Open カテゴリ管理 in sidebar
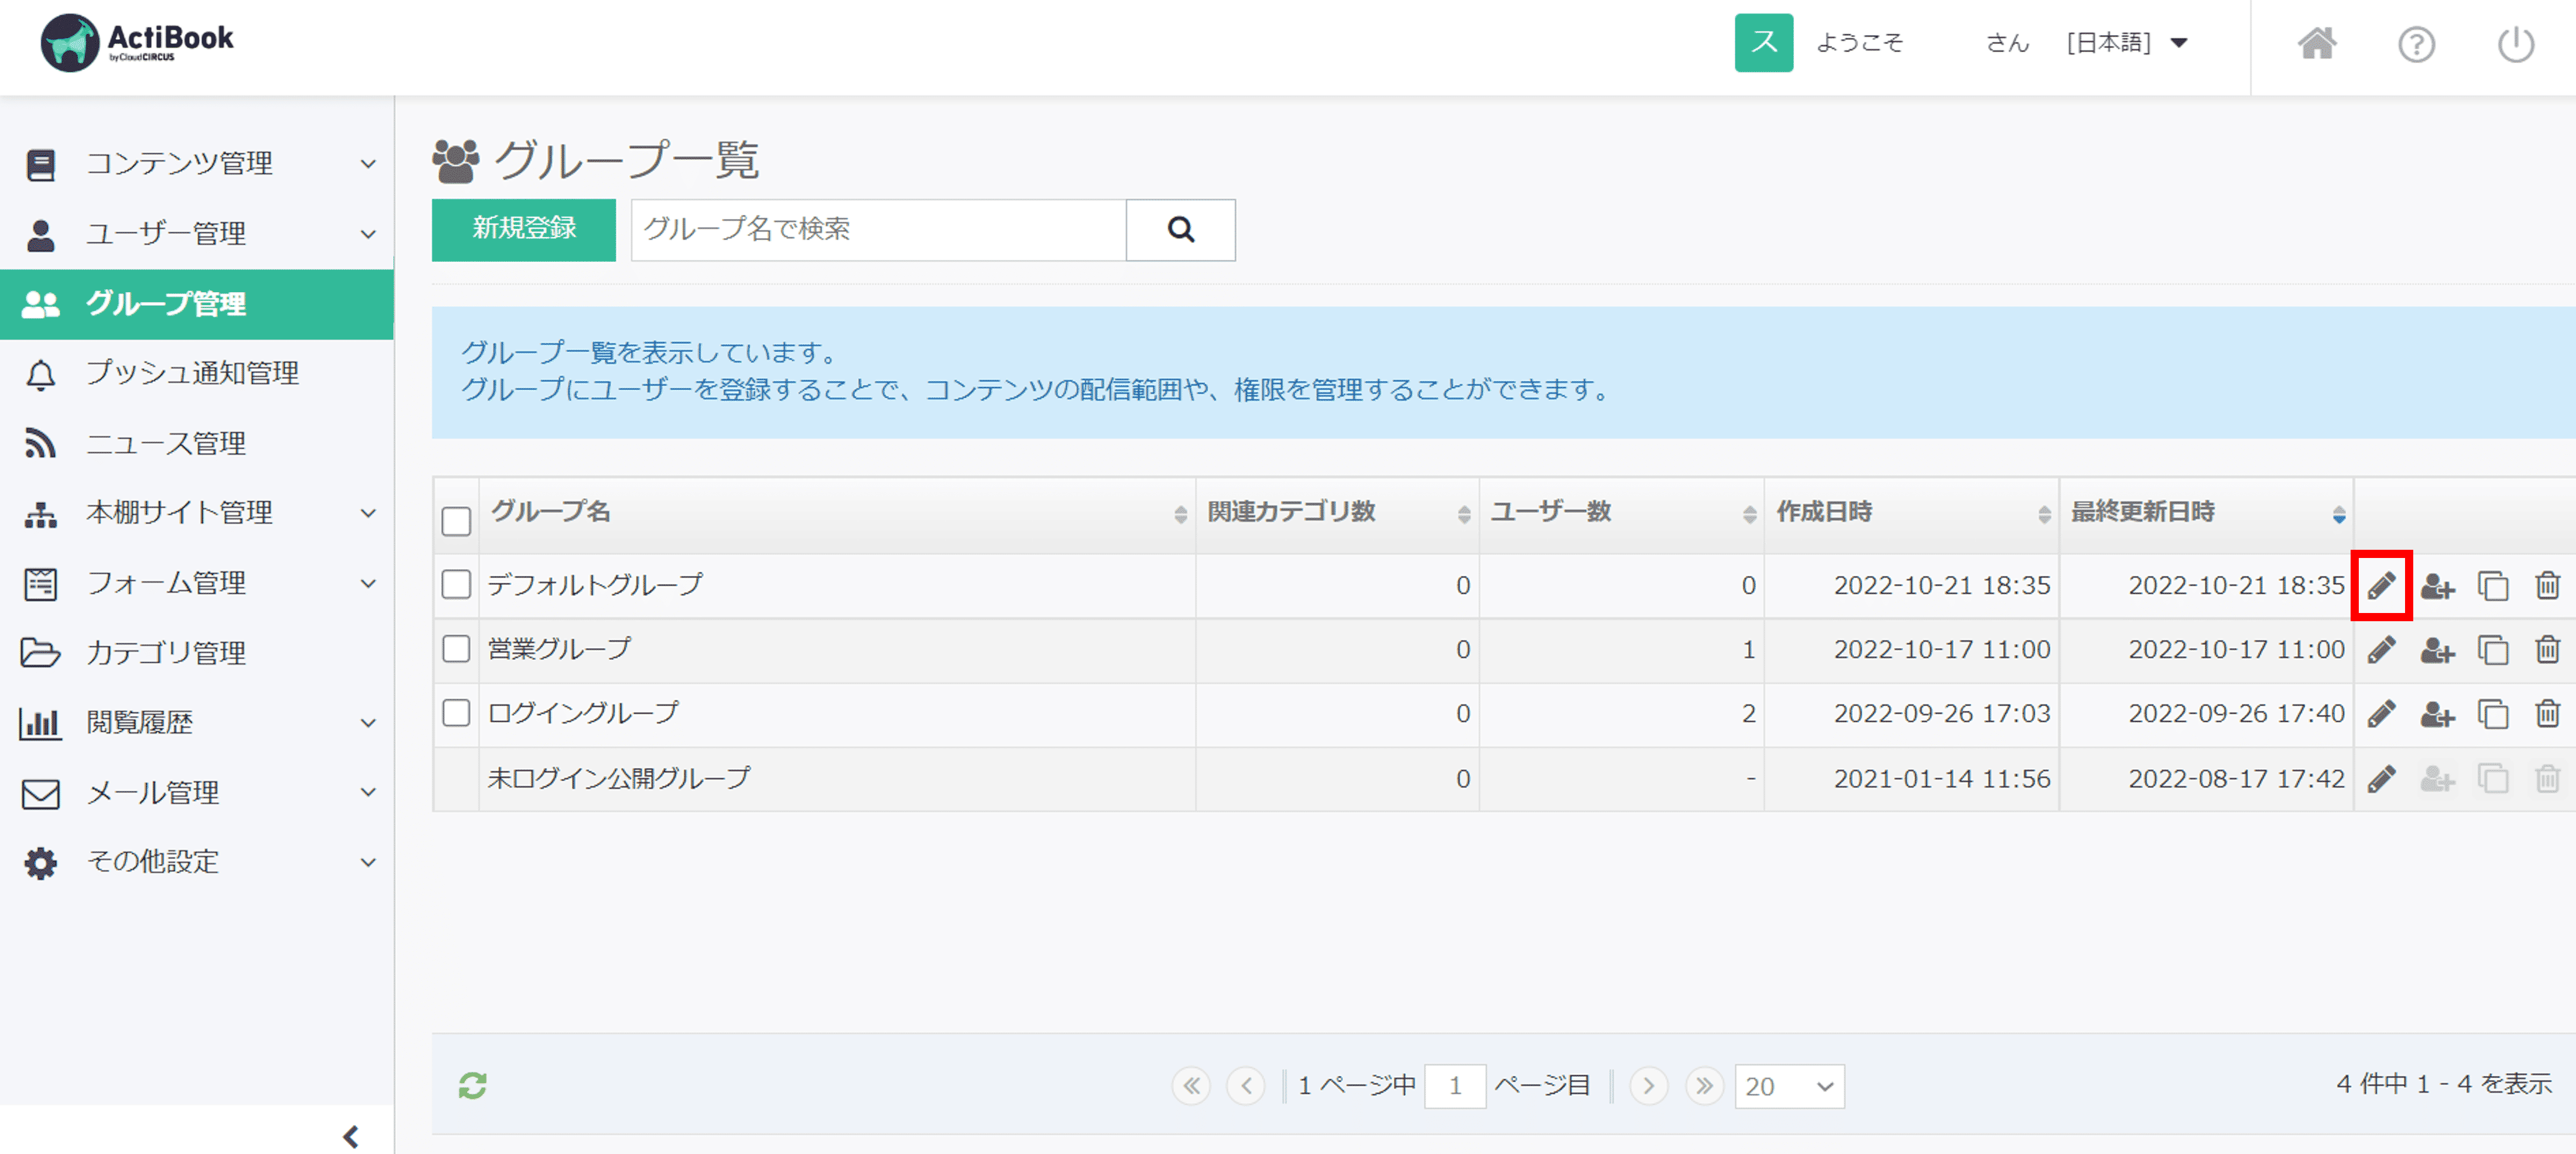This screenshot has width=2576, height=1154. (x=197, y=653)
